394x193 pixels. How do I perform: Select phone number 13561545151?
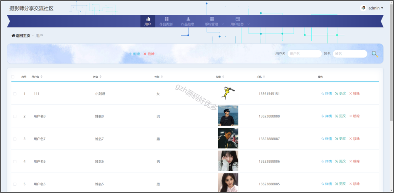(269, 94)
